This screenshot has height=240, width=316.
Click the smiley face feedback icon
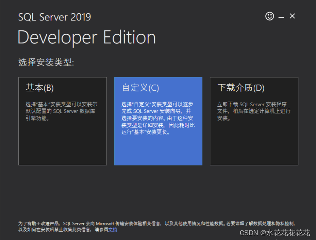pos(269,16)
